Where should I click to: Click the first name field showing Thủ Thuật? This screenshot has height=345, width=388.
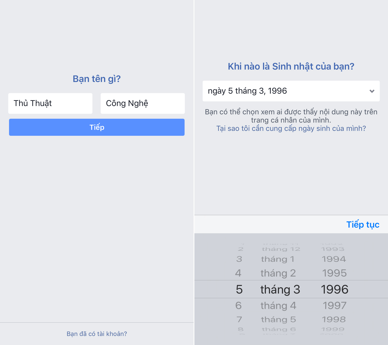50,103
